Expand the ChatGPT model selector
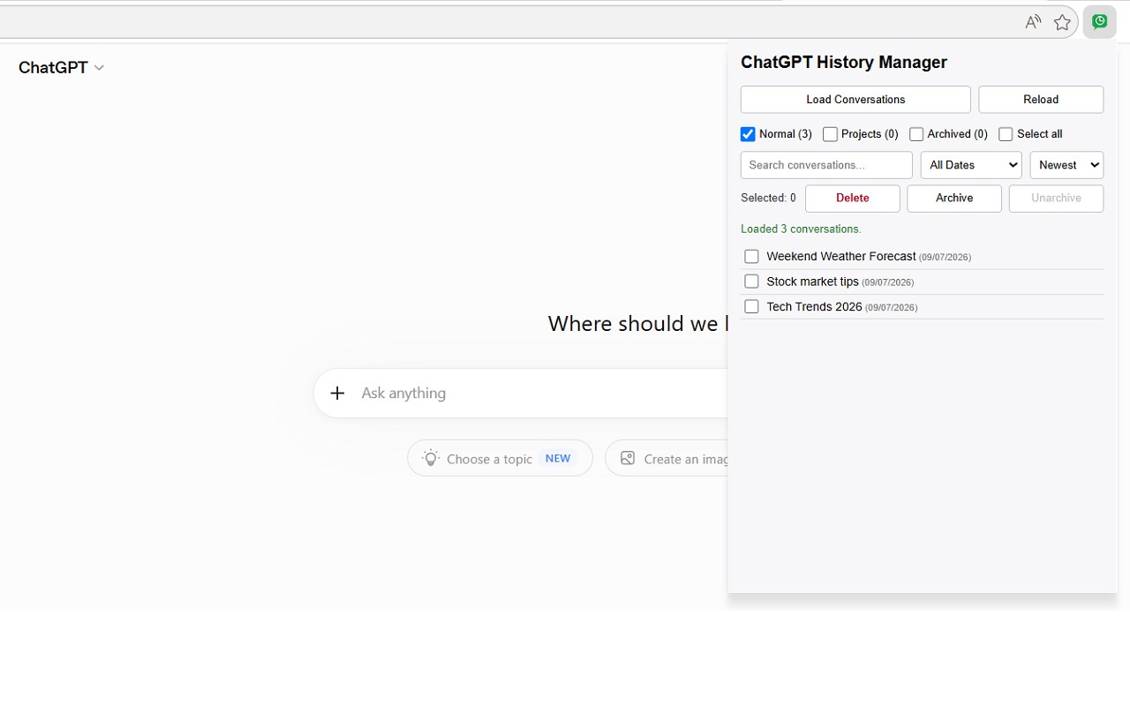The image size is (1130, 706). [62, 68]
